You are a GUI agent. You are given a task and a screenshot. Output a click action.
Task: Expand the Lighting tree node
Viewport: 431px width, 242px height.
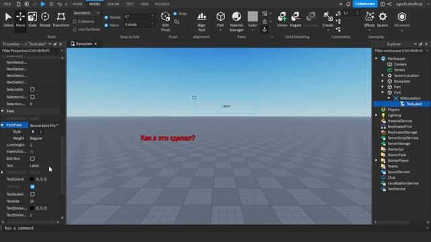tap(376, 115)
